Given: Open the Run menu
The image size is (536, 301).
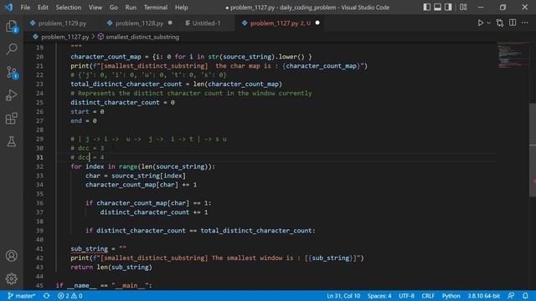Looking at the screenshot, I should 131,8.
